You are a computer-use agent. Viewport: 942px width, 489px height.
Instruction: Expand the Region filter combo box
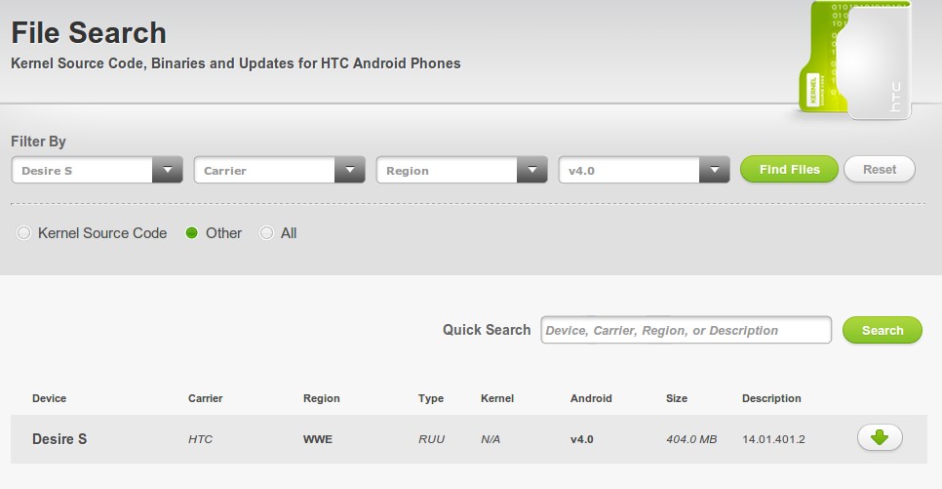[461, 170]
